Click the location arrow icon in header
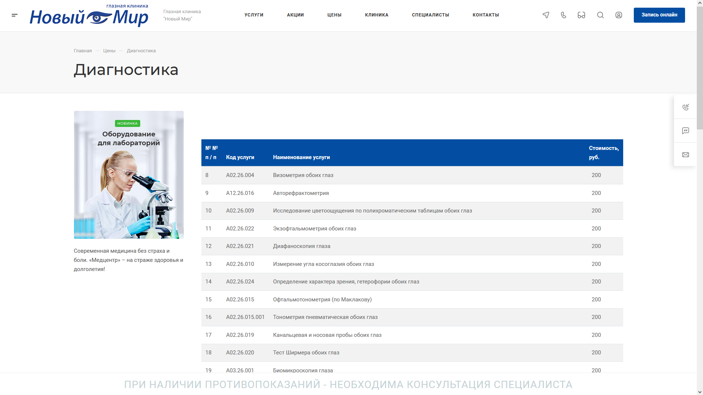703x395 pixels. (x=546, y=15)
